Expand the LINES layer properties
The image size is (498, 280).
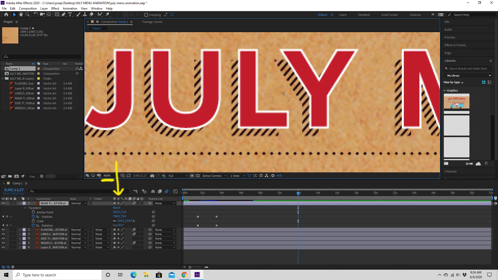coord(20,234)
